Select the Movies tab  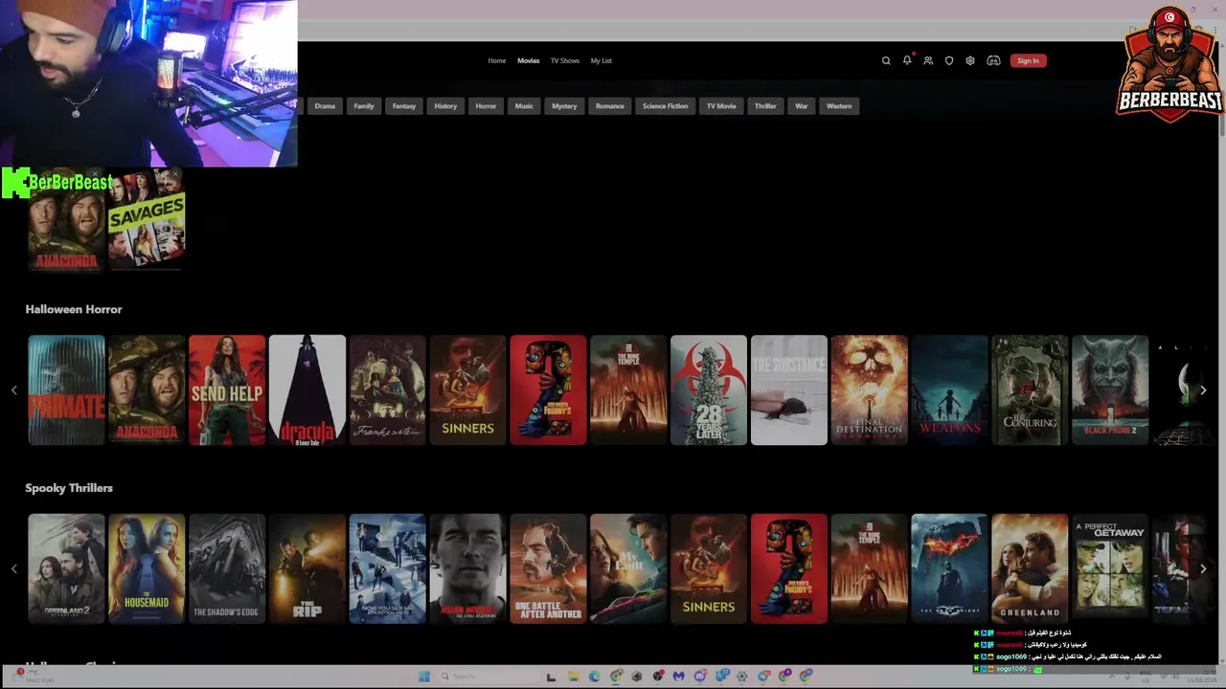[529, 60]
